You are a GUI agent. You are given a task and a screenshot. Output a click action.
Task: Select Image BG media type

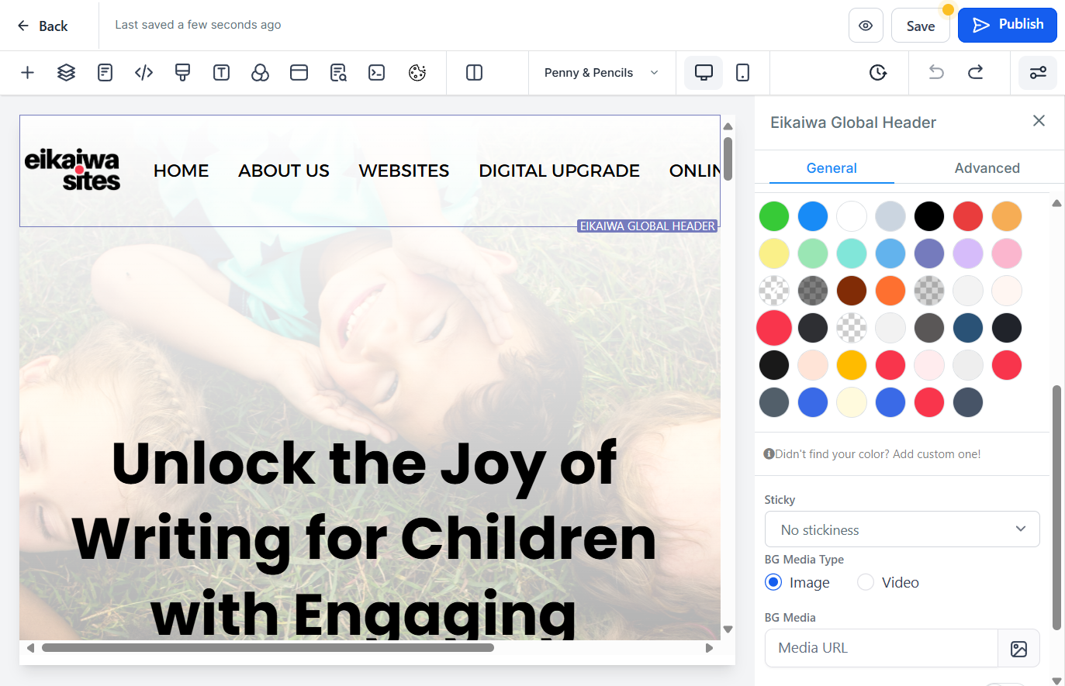[x=773, y=582]
